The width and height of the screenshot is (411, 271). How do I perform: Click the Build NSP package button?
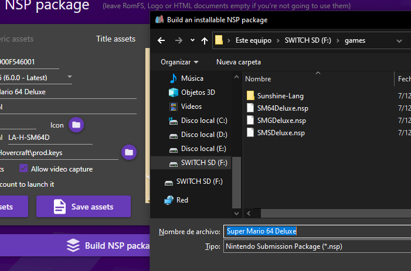(x=75, y=245)
